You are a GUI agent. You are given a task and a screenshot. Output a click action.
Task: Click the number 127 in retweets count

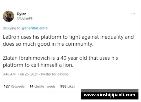(x=7, y=86)
